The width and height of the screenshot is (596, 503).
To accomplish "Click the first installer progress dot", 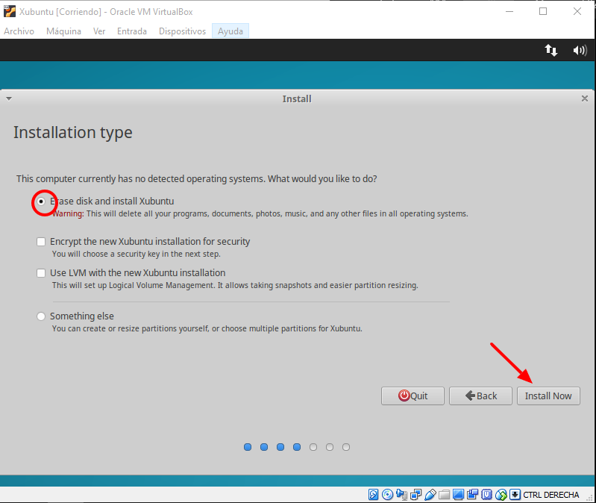I will tap(248, 447).
